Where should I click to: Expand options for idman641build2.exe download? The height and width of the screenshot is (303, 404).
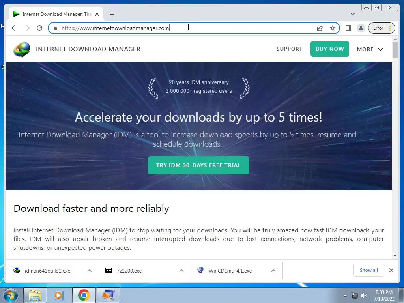(90, 271)
